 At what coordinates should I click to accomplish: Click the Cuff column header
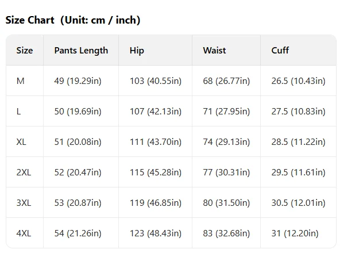(280, 51)
